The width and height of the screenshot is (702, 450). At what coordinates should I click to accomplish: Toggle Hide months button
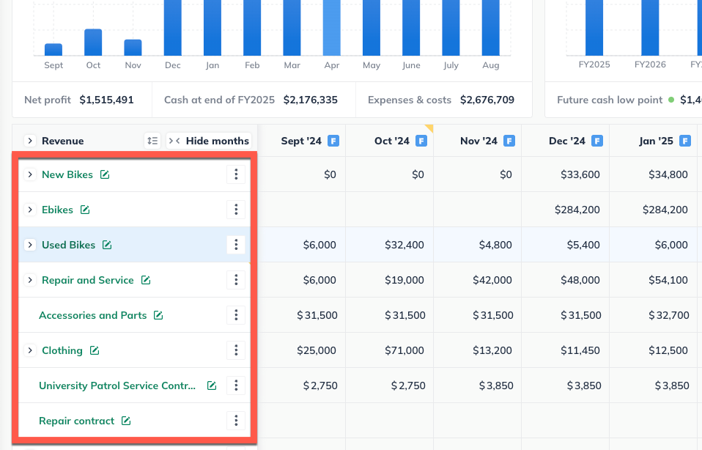pos(209,141)
